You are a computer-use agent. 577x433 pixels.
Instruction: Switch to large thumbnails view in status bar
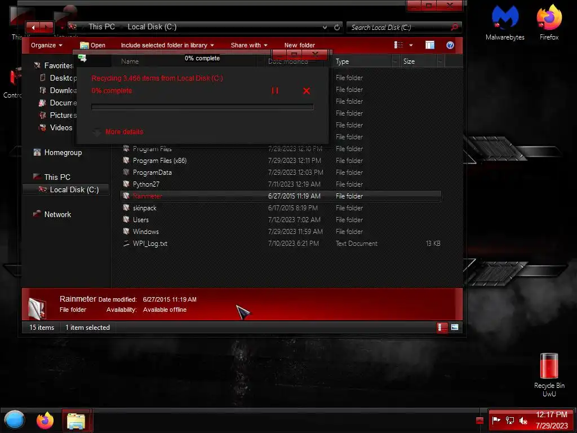point(455,327)
